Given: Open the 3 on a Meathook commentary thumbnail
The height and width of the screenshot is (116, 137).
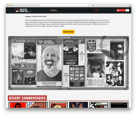Looking at the screenshot, I should (99, 105).
